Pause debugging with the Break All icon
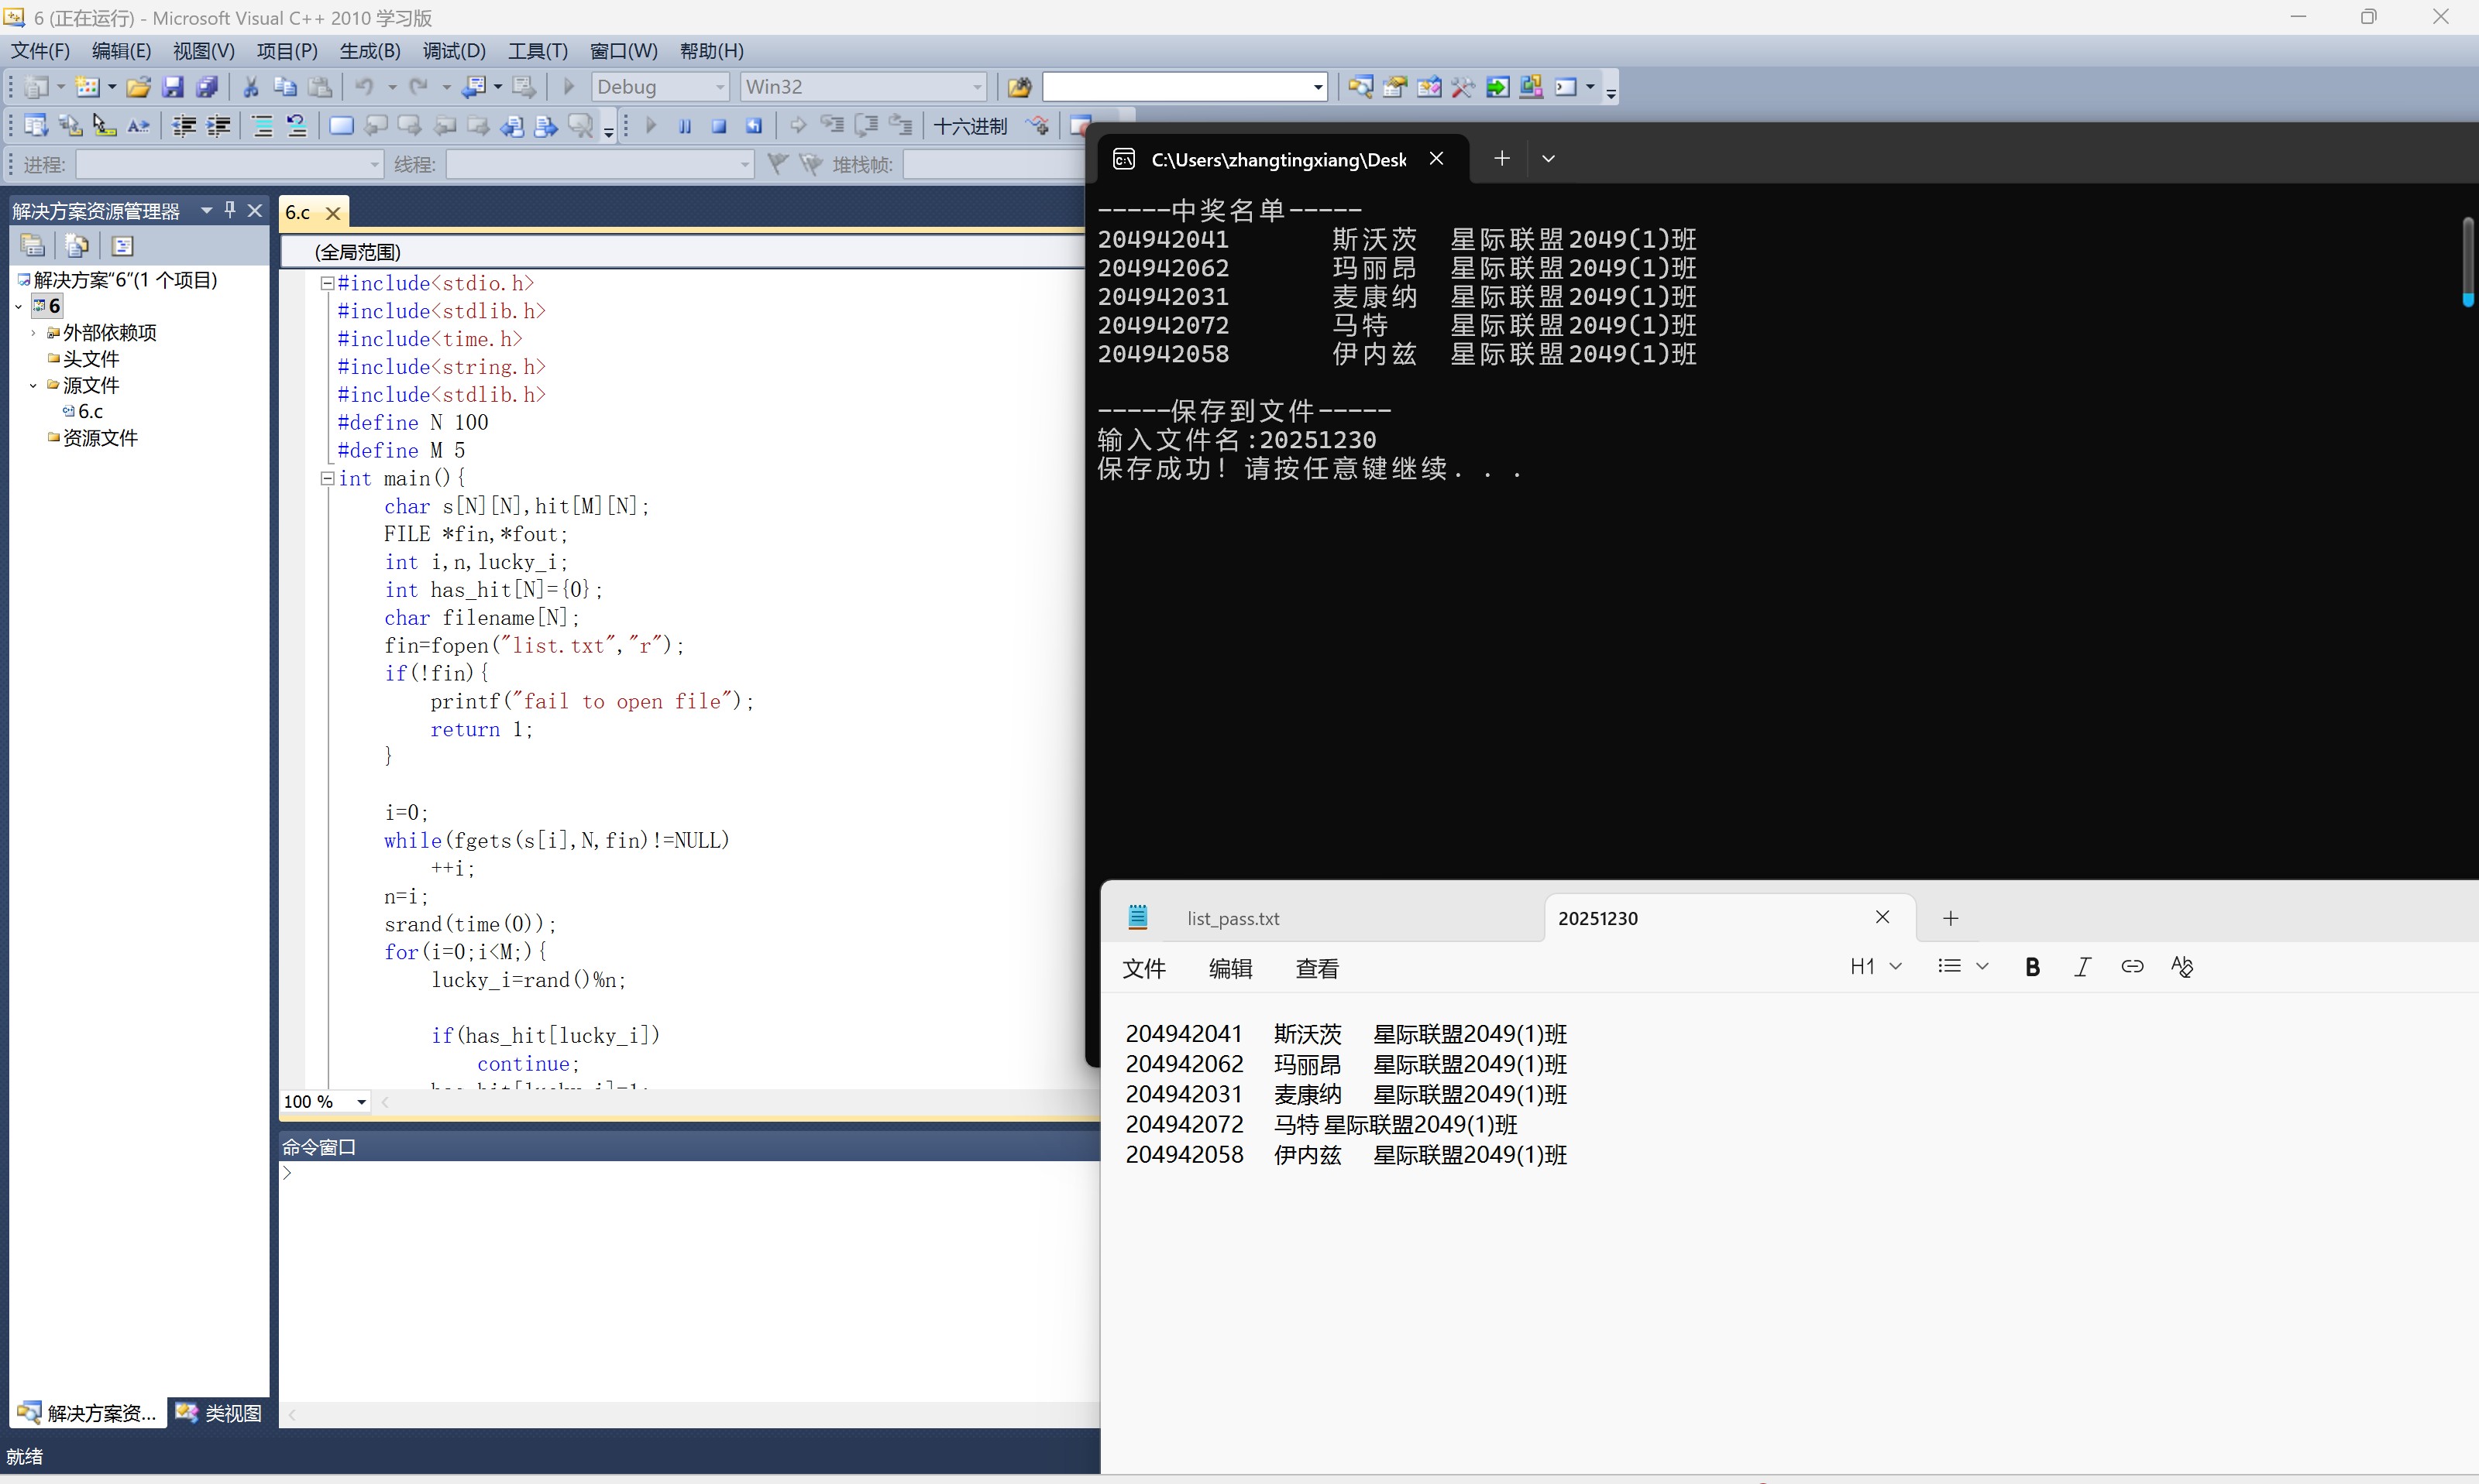The width and height of the screenshot is (2479, 1484). click(686, 126)
